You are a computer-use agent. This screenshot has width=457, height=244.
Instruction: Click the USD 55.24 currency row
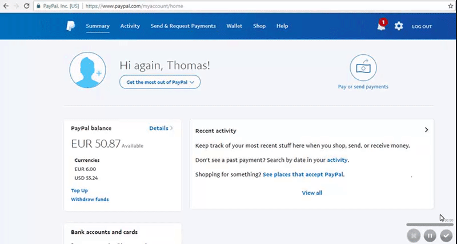pos(86,178)
